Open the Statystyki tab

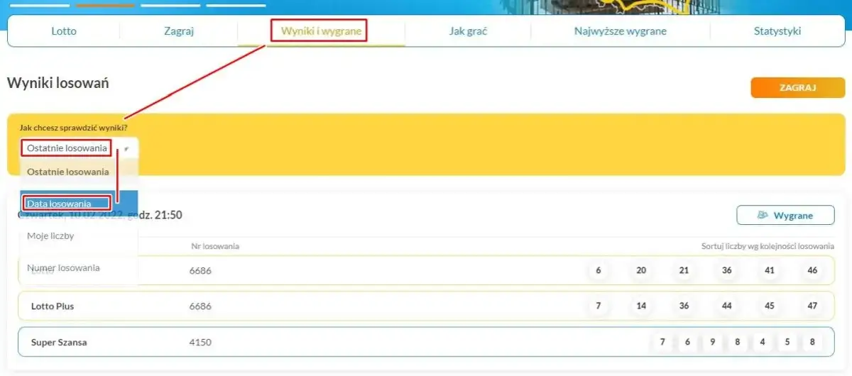(x=777, y=31)
